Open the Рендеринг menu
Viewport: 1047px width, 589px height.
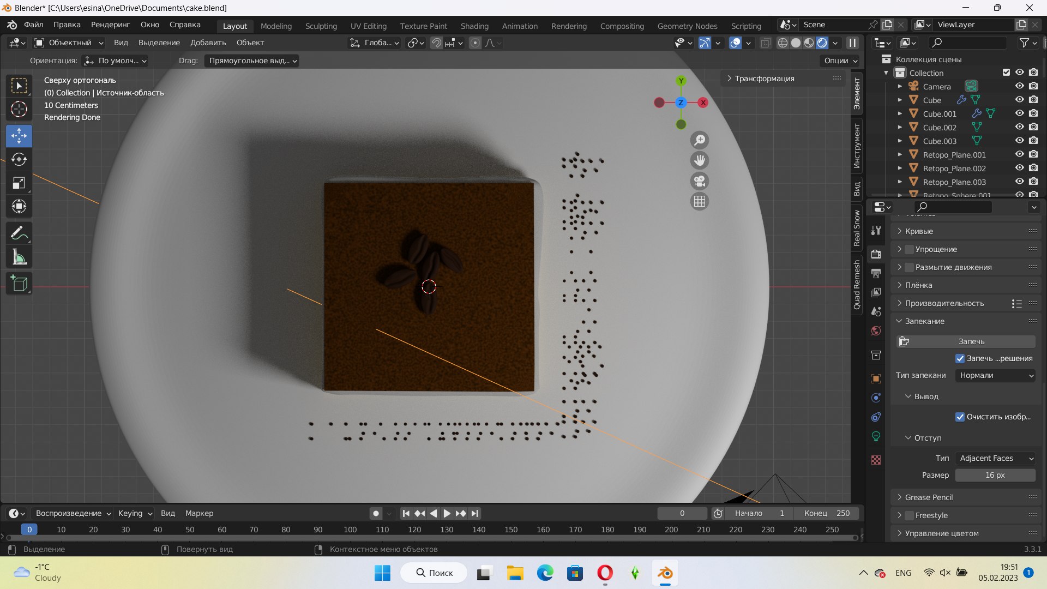(111, 25)
